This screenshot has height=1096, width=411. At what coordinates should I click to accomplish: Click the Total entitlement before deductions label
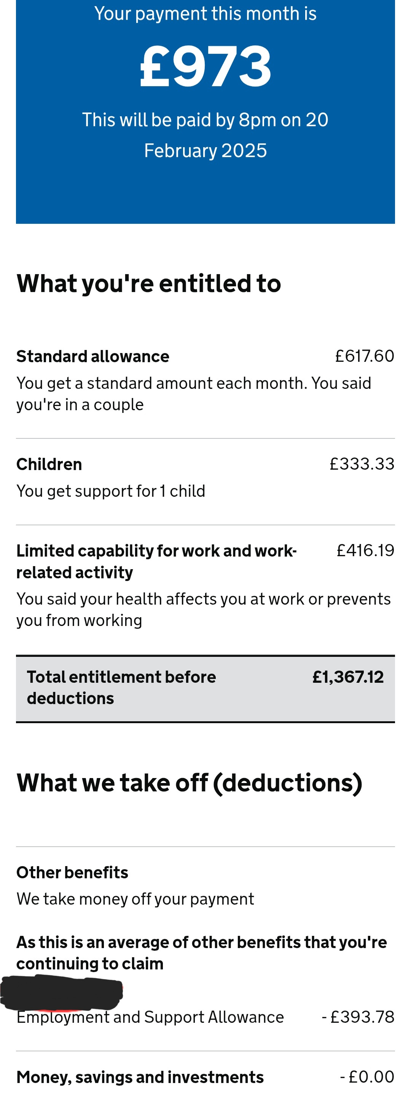[121, 687]
